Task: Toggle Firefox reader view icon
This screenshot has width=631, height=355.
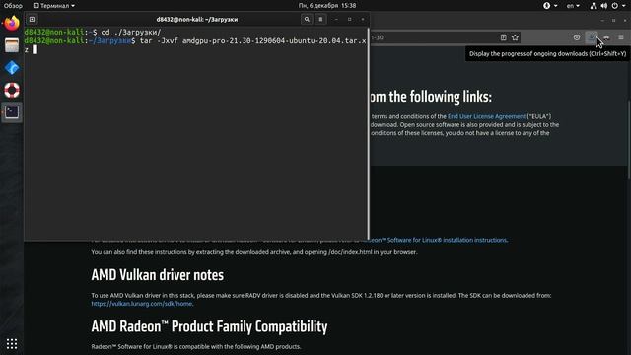Action: [x=503, y=37]
